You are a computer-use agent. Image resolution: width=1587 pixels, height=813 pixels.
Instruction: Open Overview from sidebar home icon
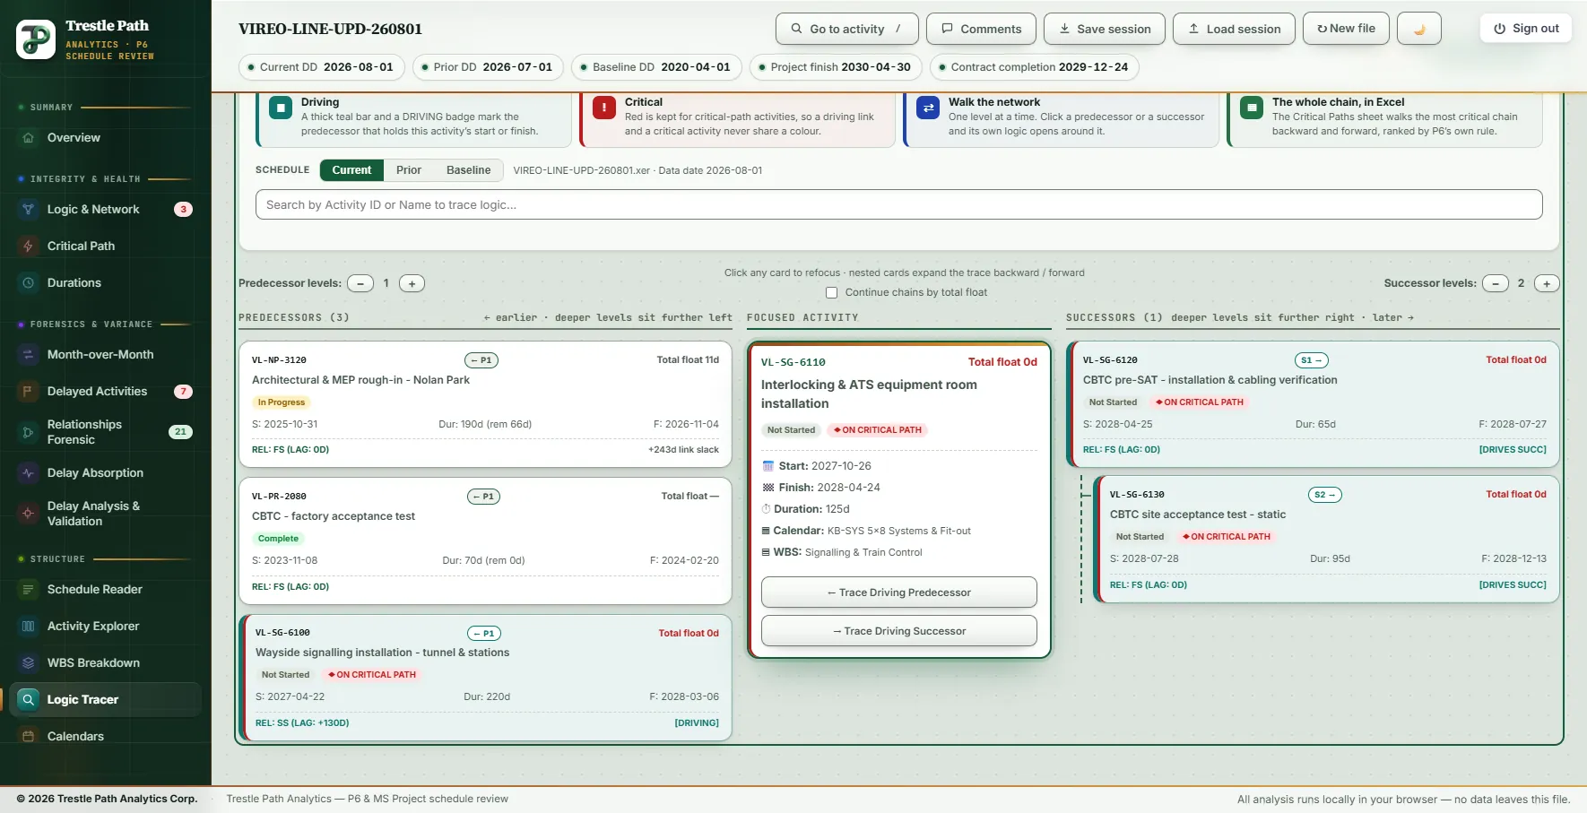pyautogui.click(x=28, y=138)
